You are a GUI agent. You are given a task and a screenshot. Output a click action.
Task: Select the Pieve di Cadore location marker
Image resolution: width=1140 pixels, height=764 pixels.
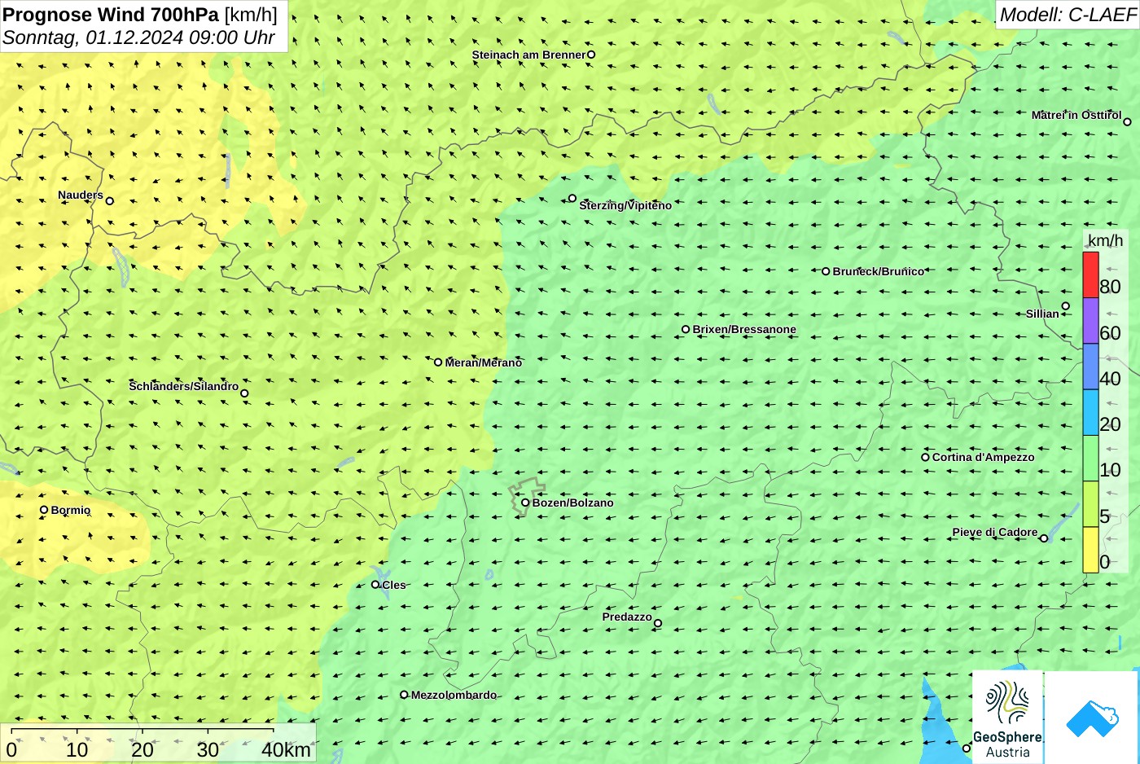(x=1044, y=538)
